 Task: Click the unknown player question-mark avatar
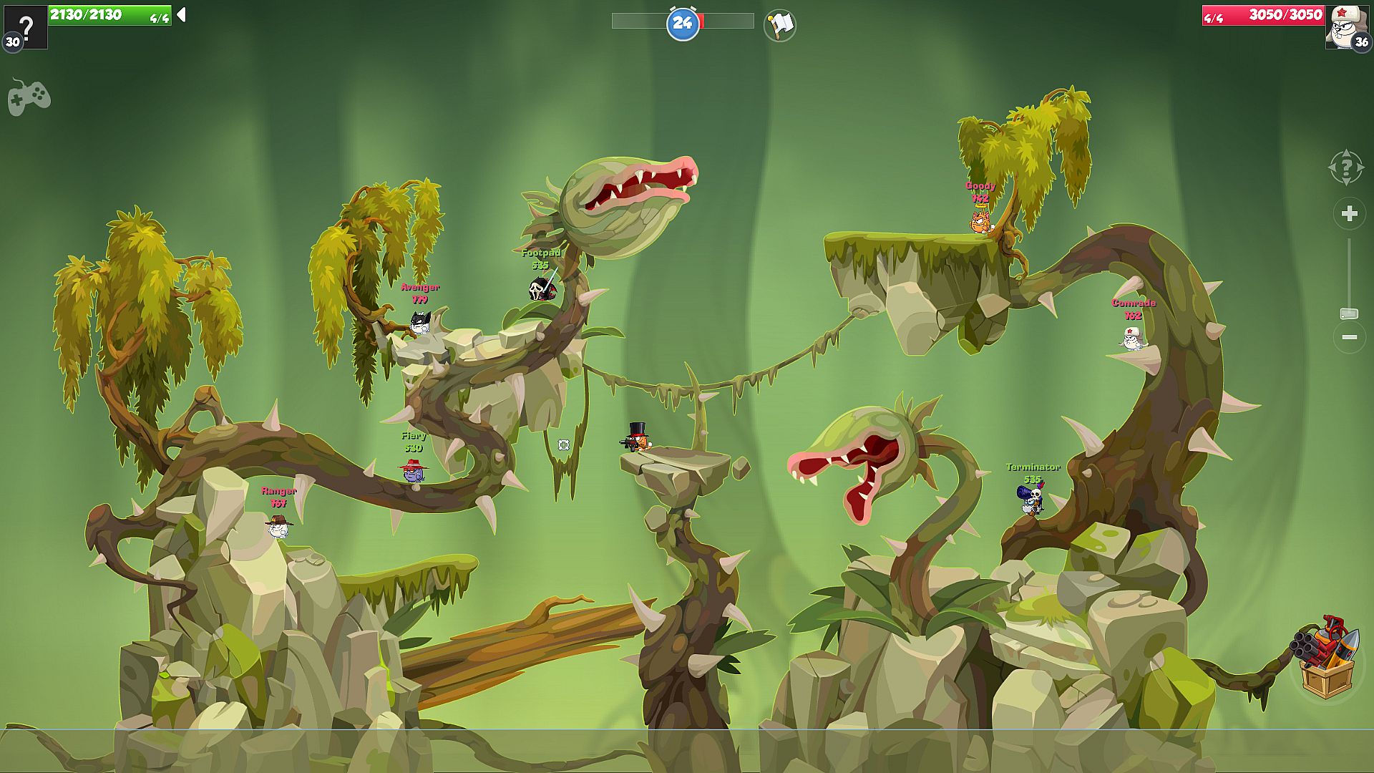coord(26,26)
